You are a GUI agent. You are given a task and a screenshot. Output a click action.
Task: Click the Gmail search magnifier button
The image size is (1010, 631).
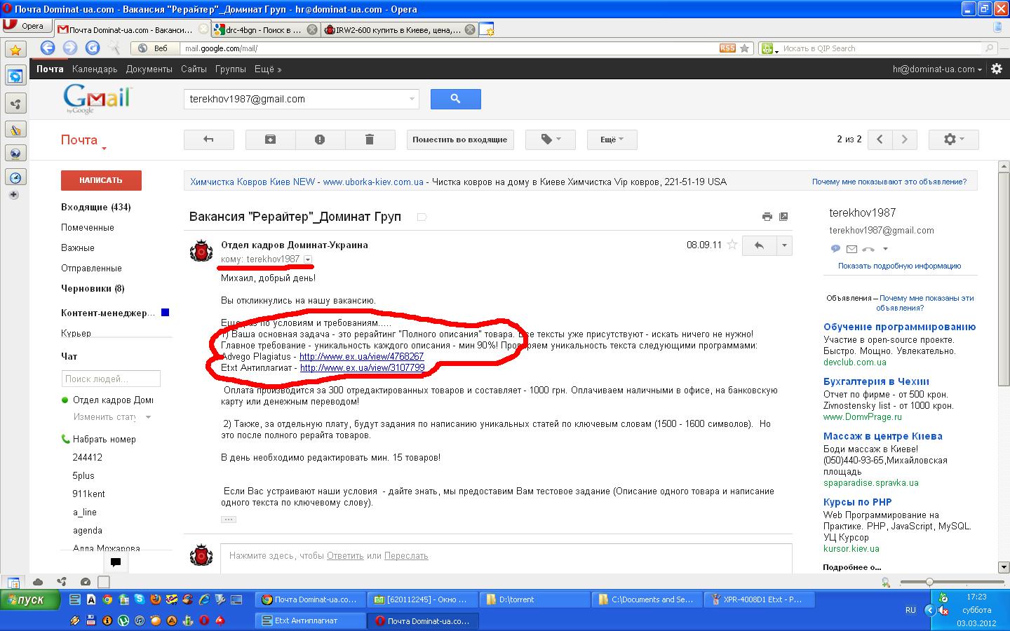455,99
